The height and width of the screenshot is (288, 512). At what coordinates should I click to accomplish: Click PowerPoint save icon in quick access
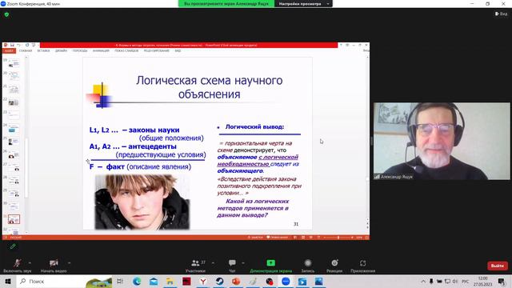click(12, 45)
